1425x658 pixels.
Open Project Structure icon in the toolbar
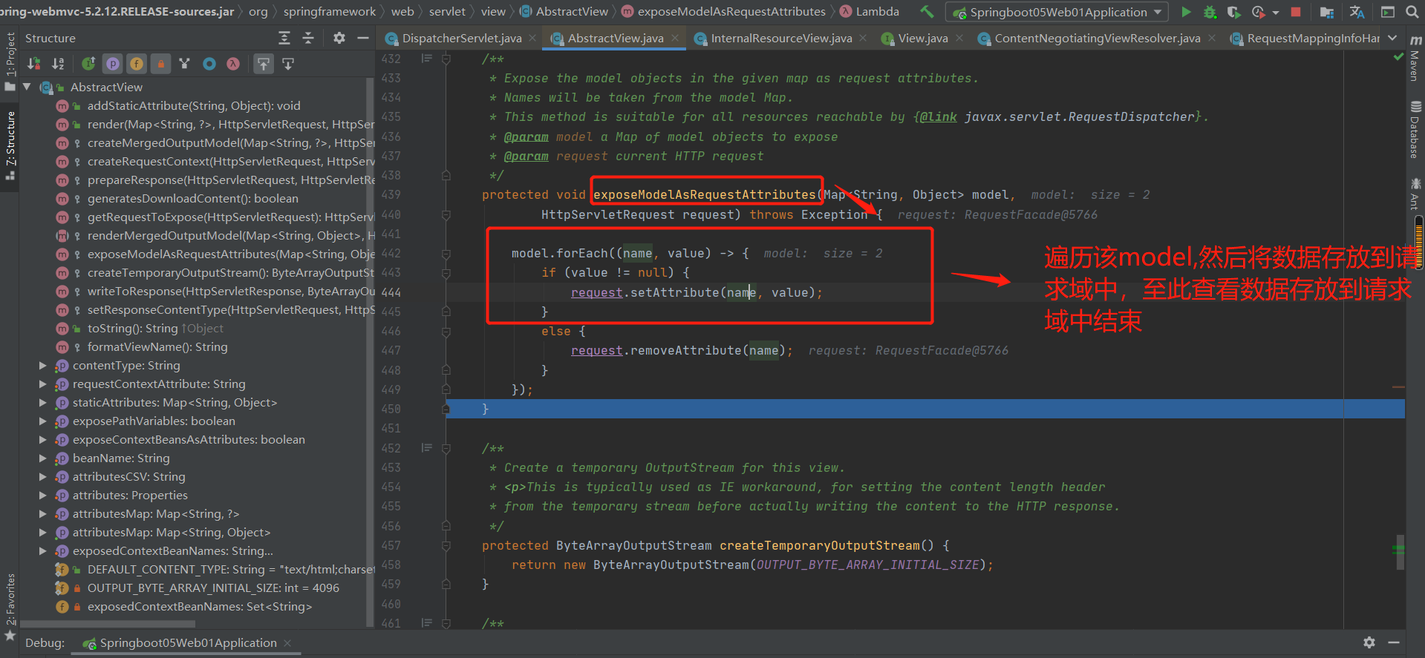pos(1327,12)
